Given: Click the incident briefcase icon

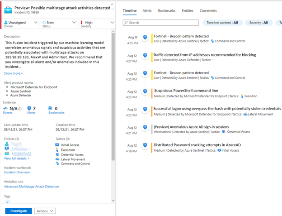Looking at the screenshot, I should point(8,10).
